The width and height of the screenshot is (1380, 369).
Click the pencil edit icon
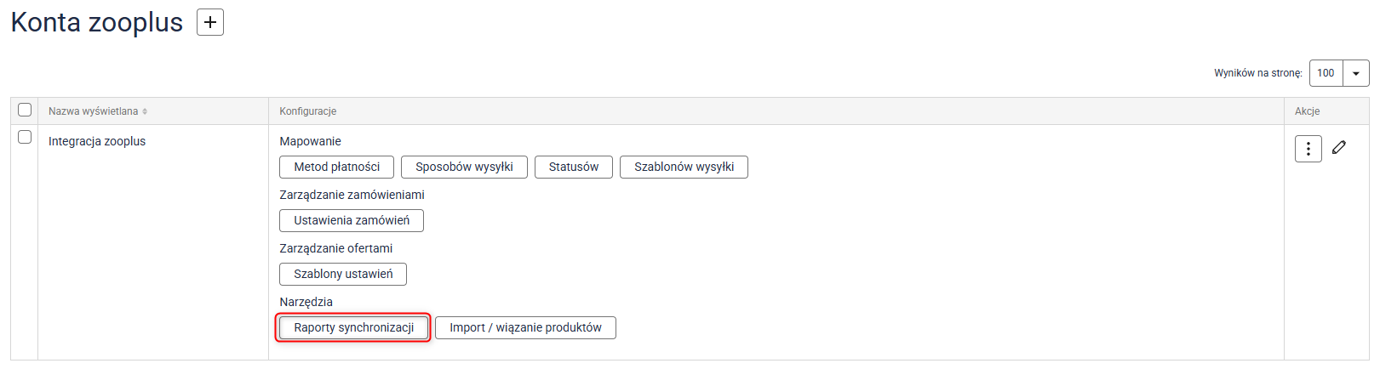tap(1339, 148)
